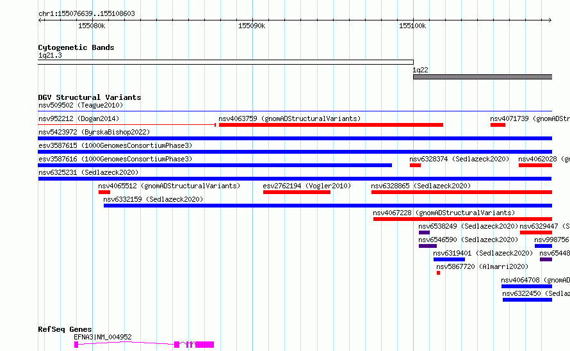Select the red nsv4071739 variant bar
Image resolution: width=570 pixels, height=351 pixels.
[x=498, y=125]
